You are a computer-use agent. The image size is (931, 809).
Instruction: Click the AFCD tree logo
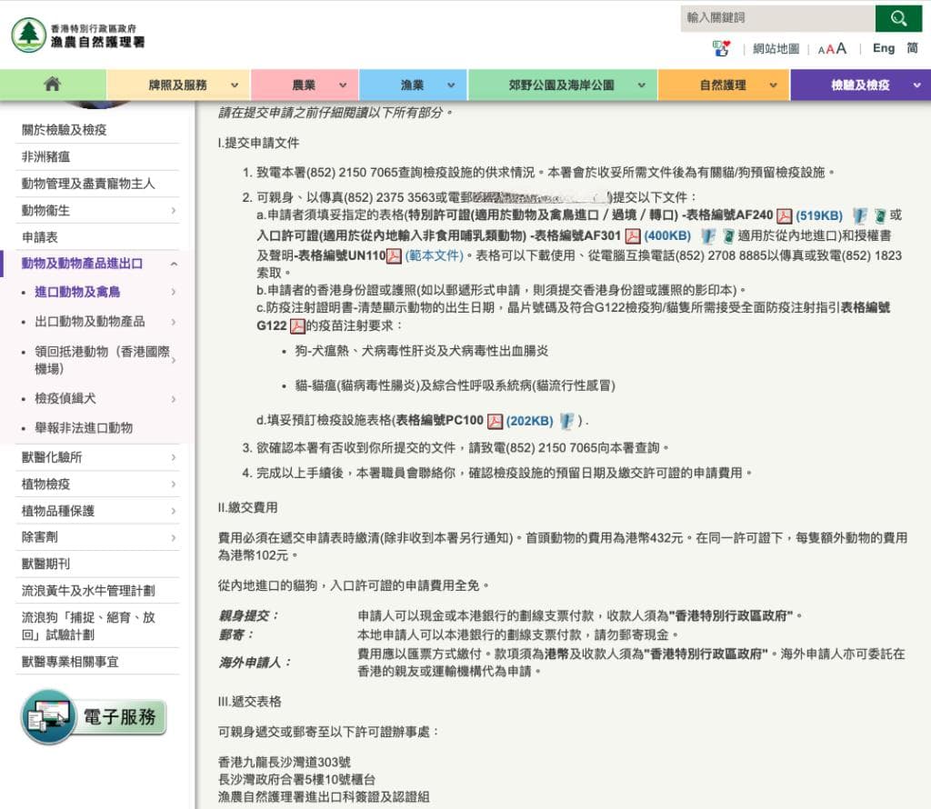pyautogui.click(x=28, y=35)
